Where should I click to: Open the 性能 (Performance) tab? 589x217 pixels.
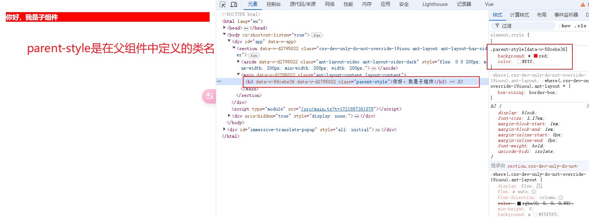click(348, 4)
